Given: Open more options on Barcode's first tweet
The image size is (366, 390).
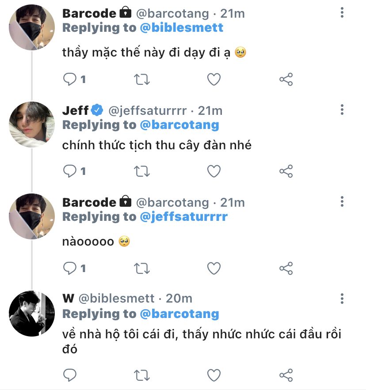Looking at the screenshot, I should point(342,12).
